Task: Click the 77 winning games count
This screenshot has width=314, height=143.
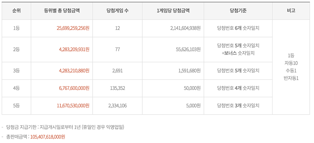Action: tap(117, 49)
